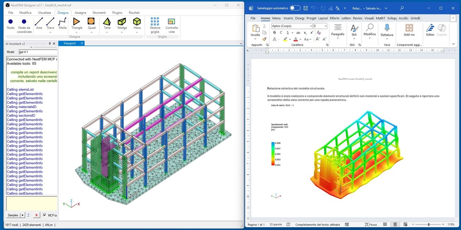The image size is (461, 230).
Task: Open the Visualizza menu in NextFEM
Action: click(x=44, y=13)
